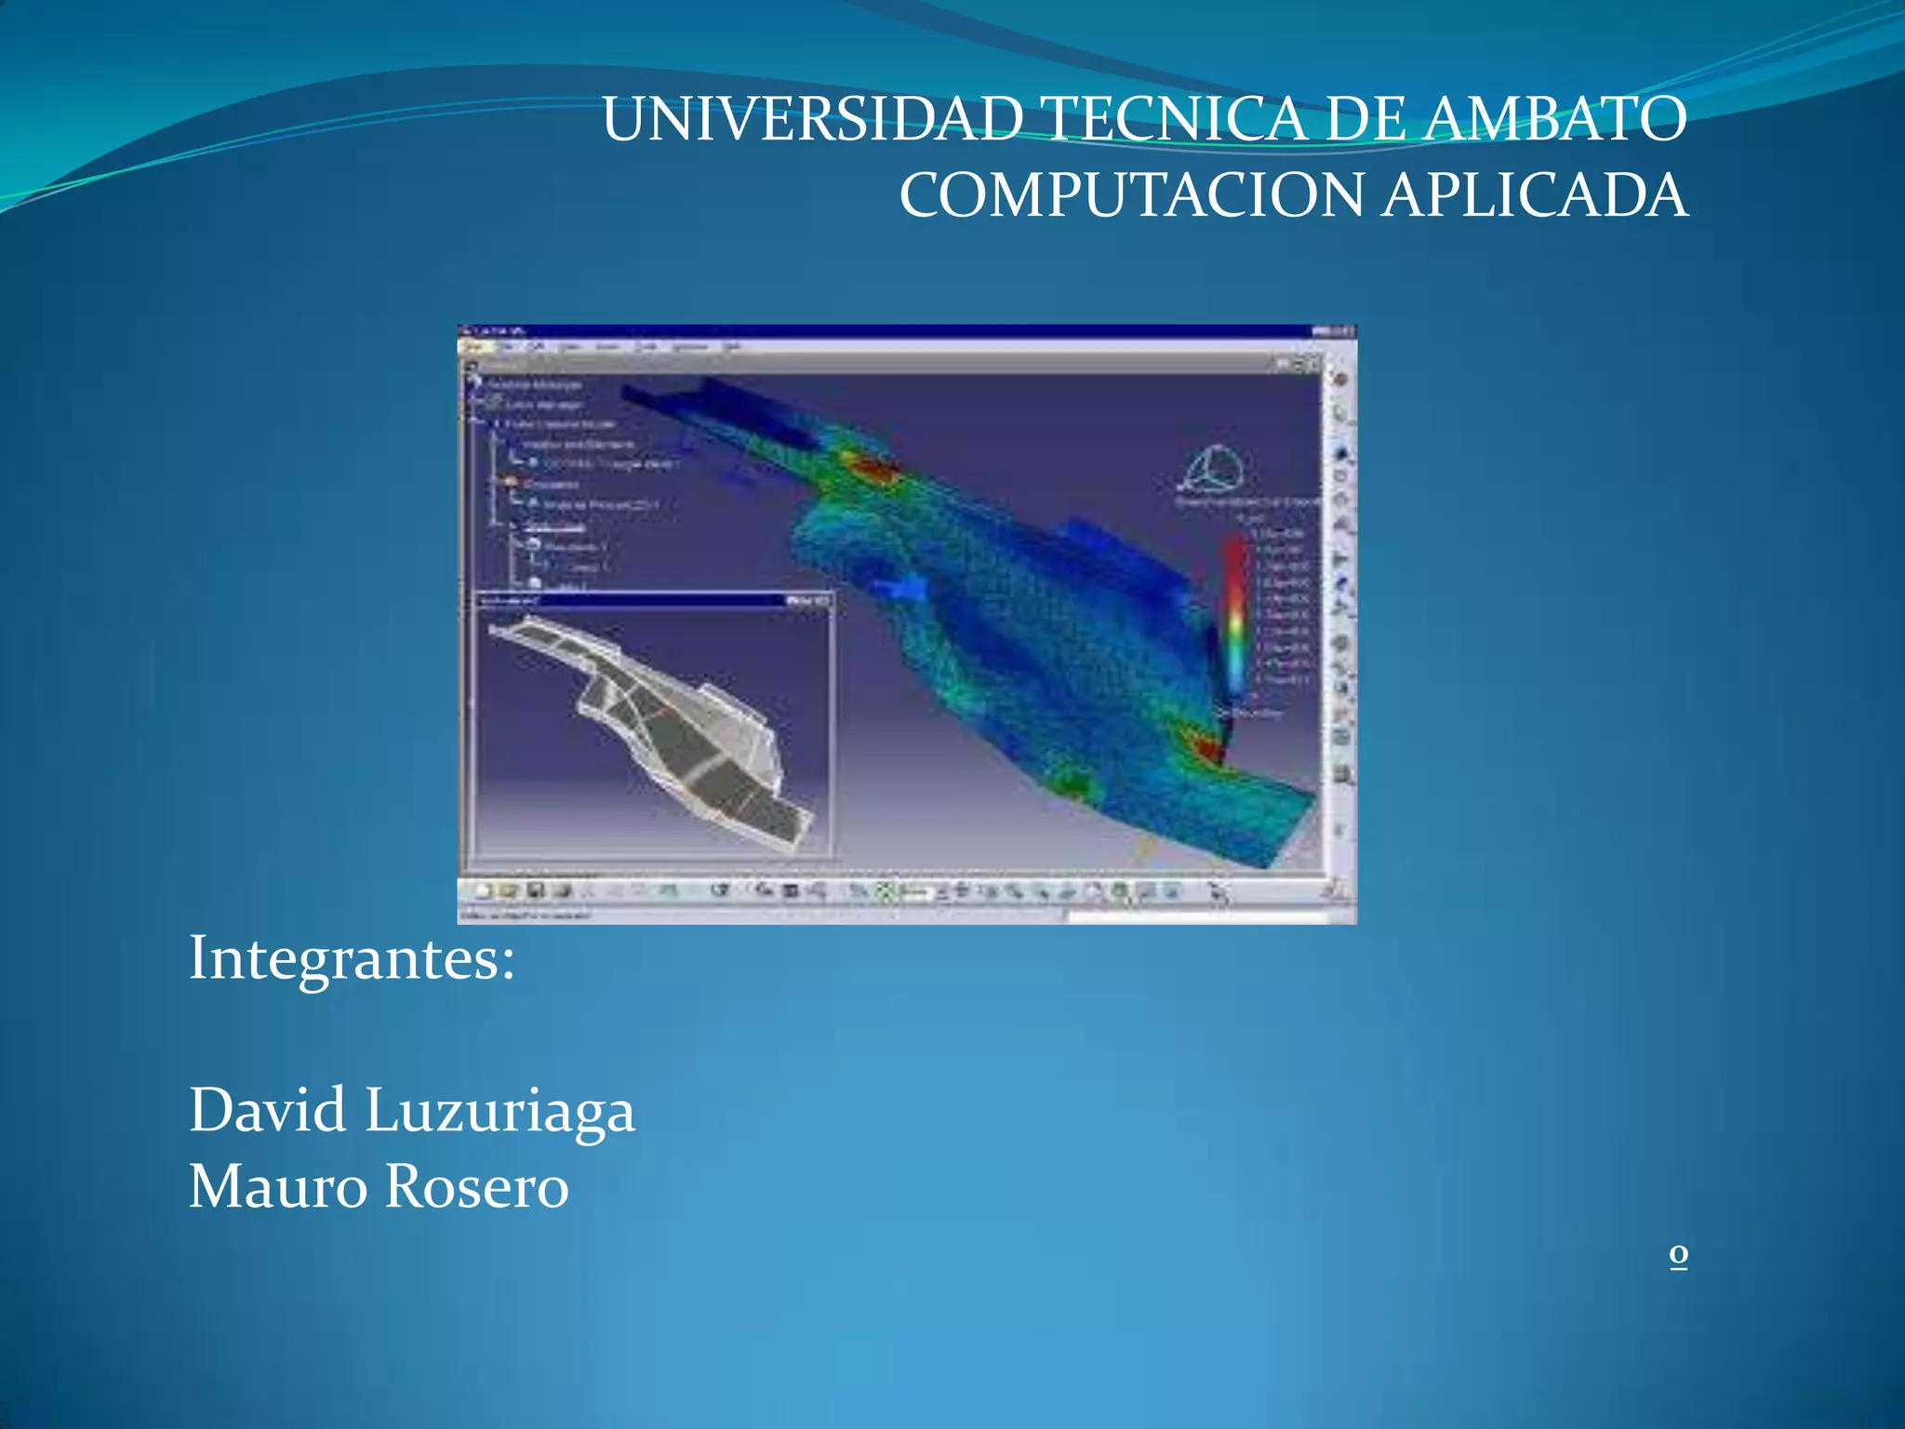Click the Save floppy disk icon
1905x1429 pixels.
click(x=535, y=891)
